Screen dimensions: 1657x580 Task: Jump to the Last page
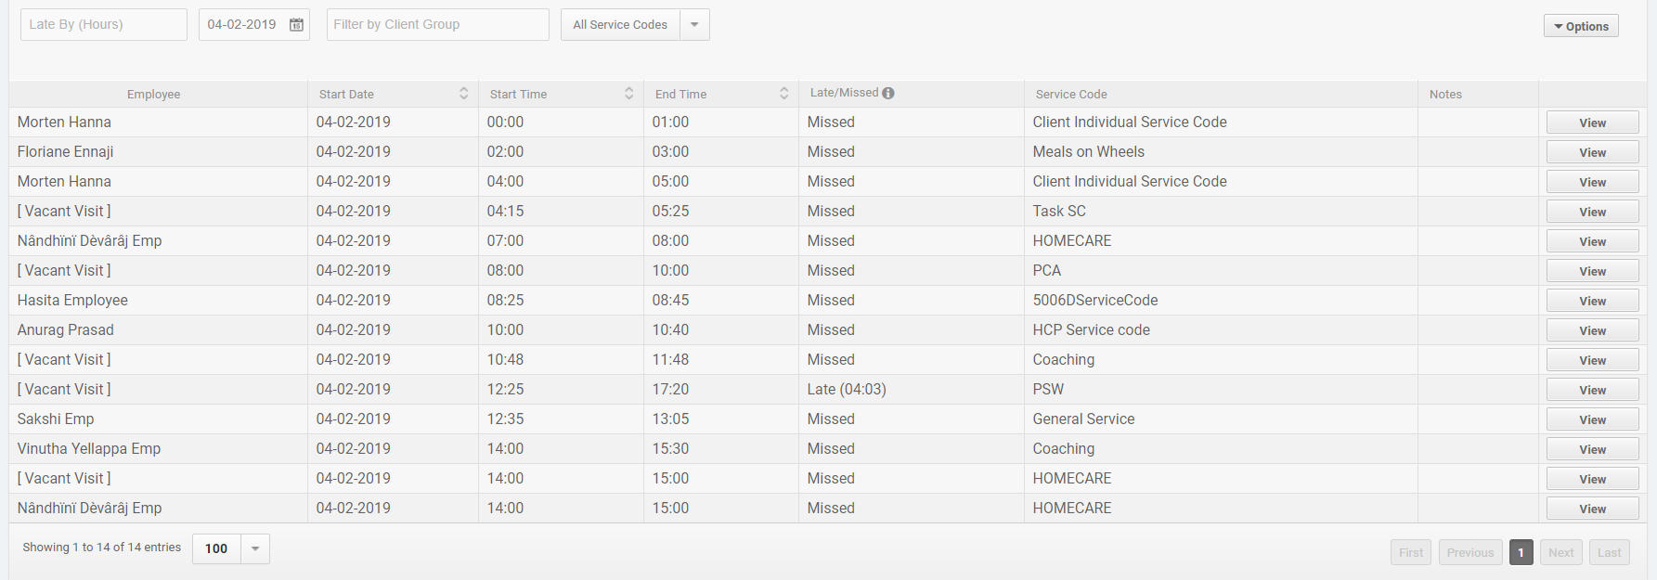point(1609,552)
